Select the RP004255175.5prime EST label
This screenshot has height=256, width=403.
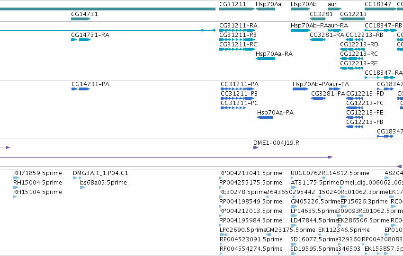click(x=251, y=183)
